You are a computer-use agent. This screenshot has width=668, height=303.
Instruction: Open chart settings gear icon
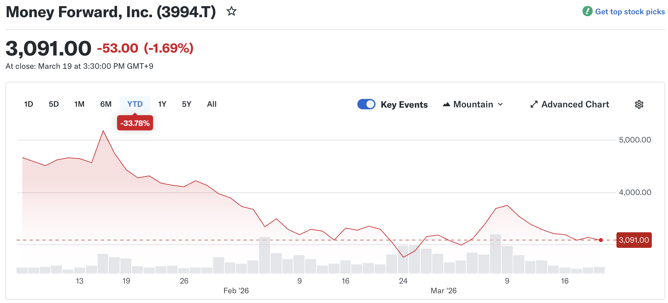click(x=639, y=104)
